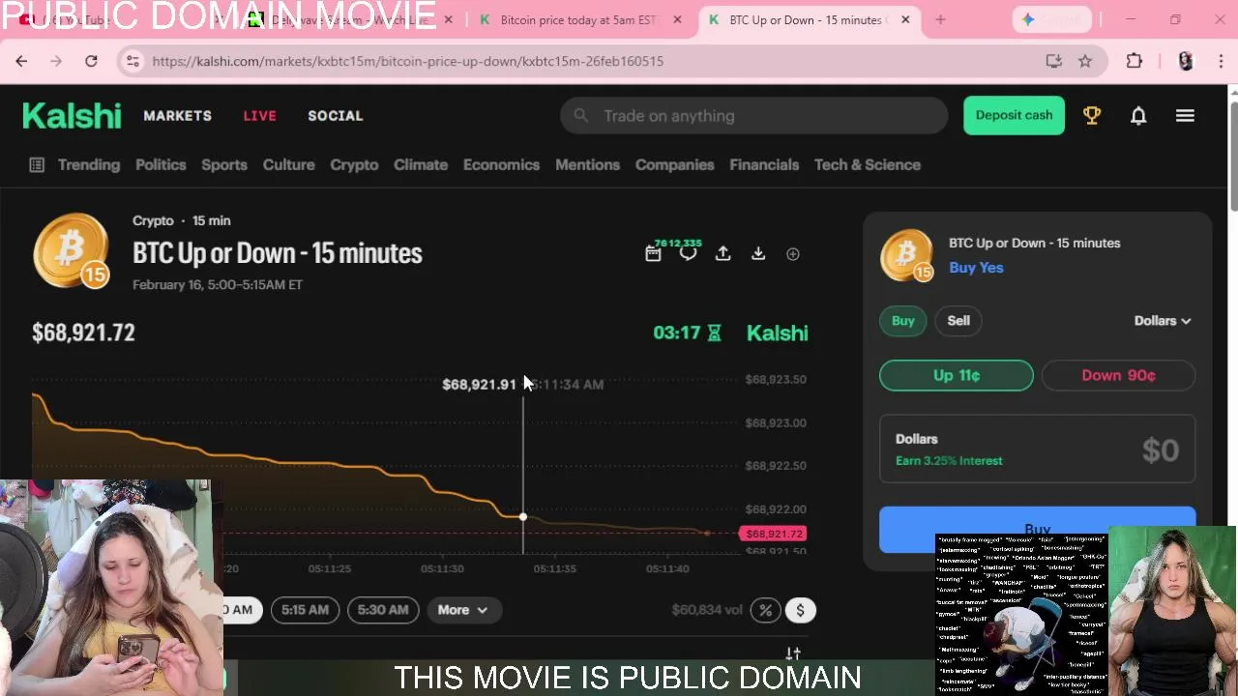Click the hourglass countdown icon

tap(714, 333)
